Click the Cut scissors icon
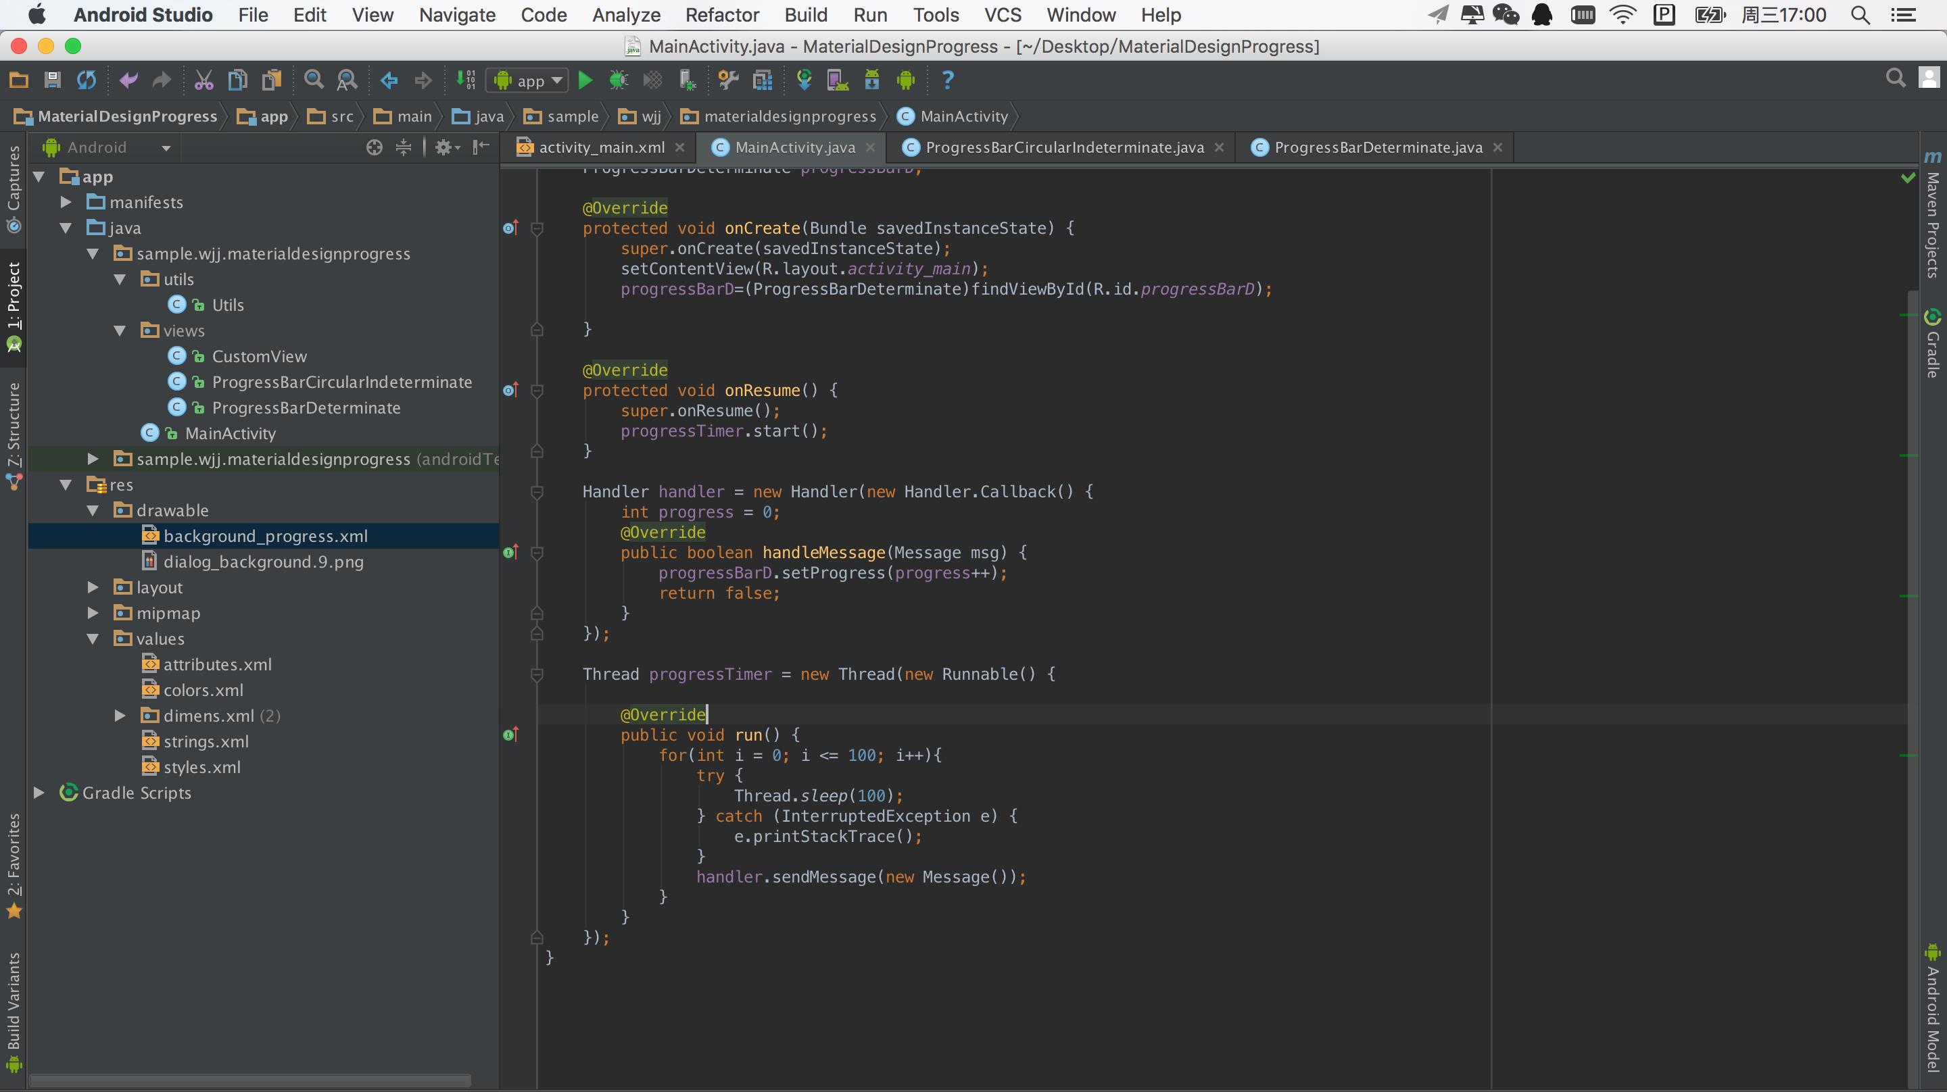The image size is (1947, 1092). click(203, 80)
